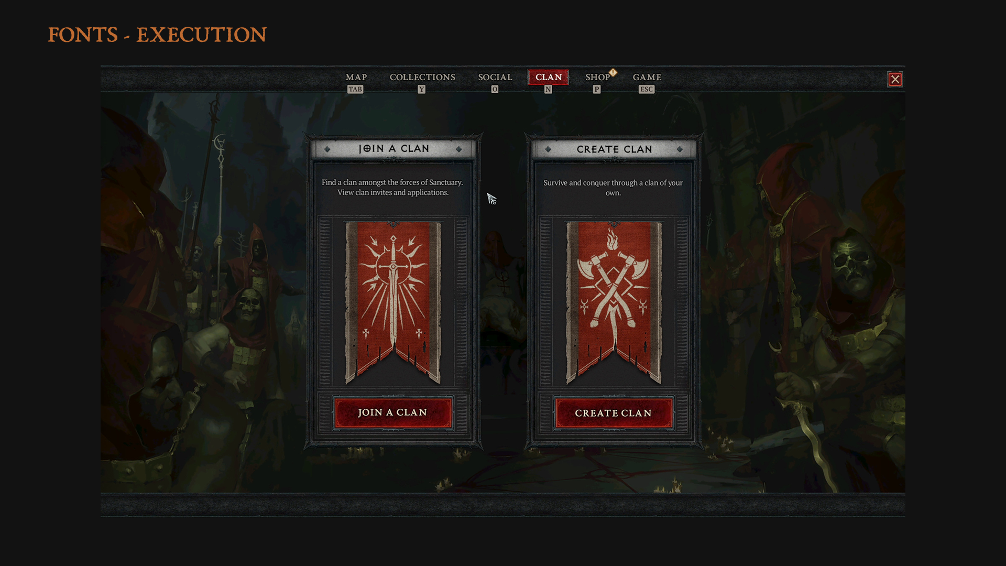
Task: Click the N key hint under Clan
Action: point(548,89)
